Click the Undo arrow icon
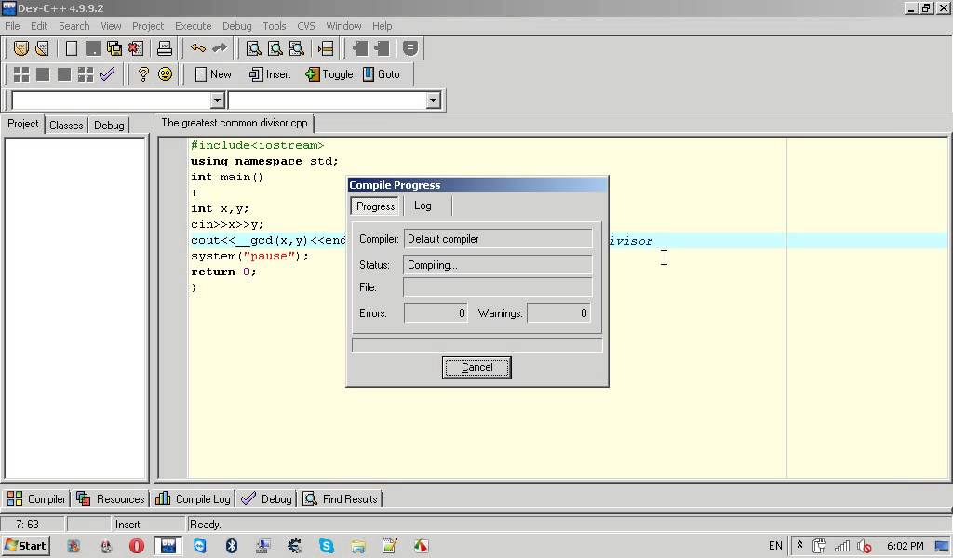 pyautogui.click(x=197, y=48)
